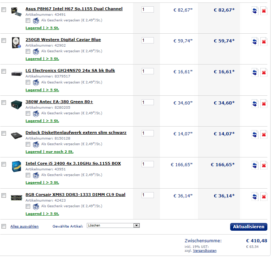Tick the selection checkbox for Asus P8H67
273x257 pixels.
click(4, 9)
